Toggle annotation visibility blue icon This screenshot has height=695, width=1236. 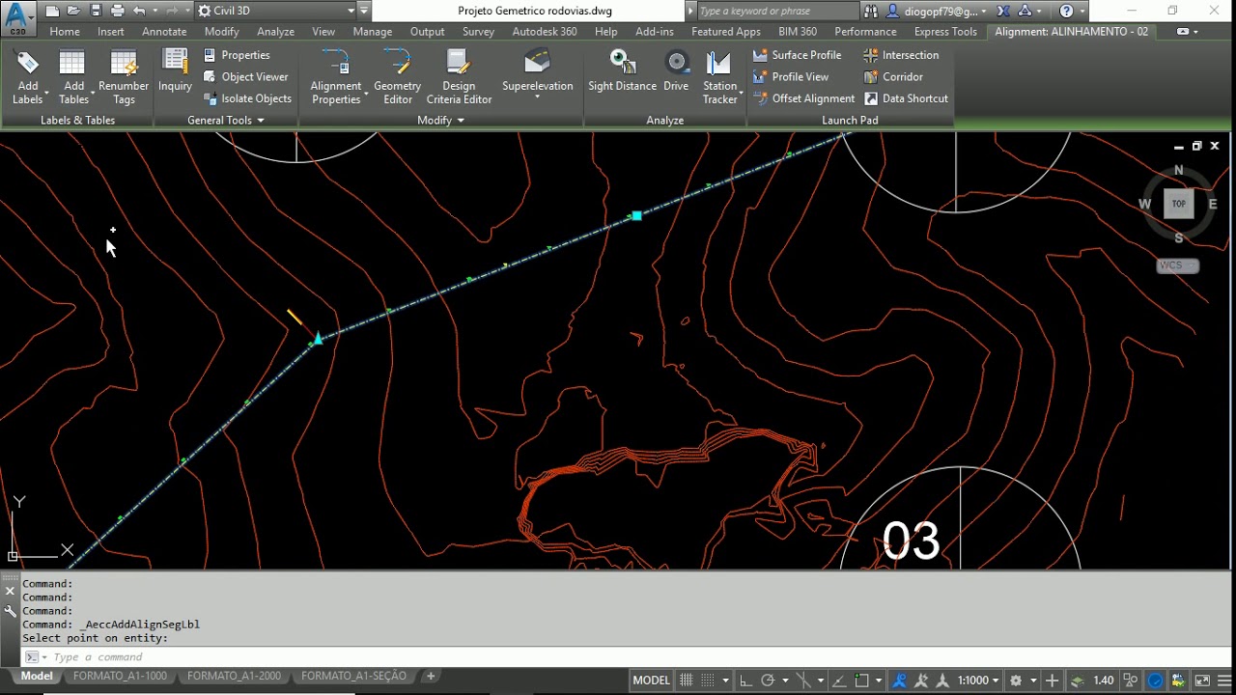pyautogui.click(x=900, y=681)
